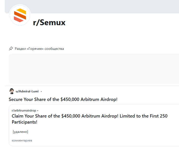
Task: Open Admiral-Lumi's user avatar
Action: (x=12, y=91)
